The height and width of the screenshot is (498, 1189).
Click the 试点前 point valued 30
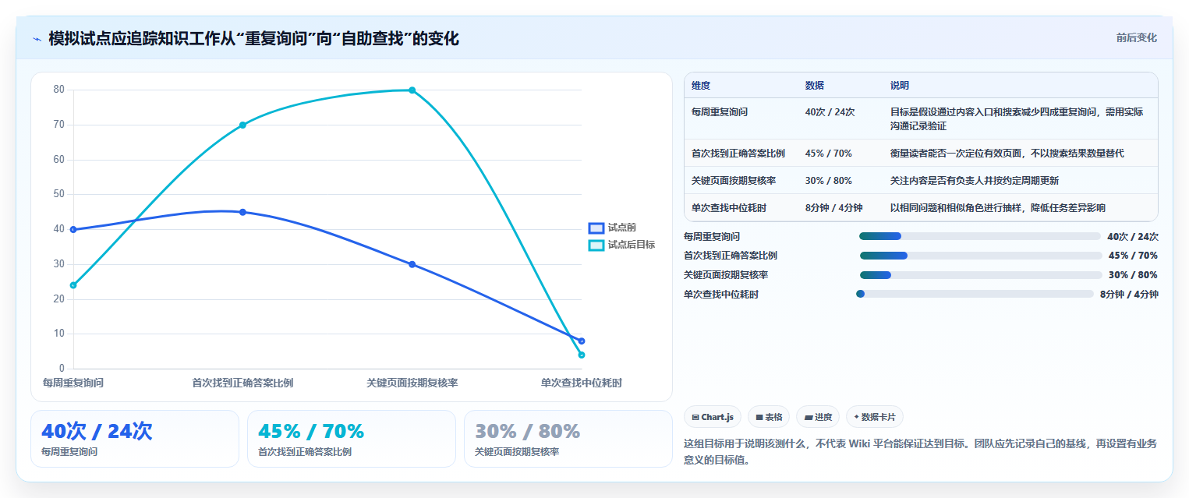(412, 264)
